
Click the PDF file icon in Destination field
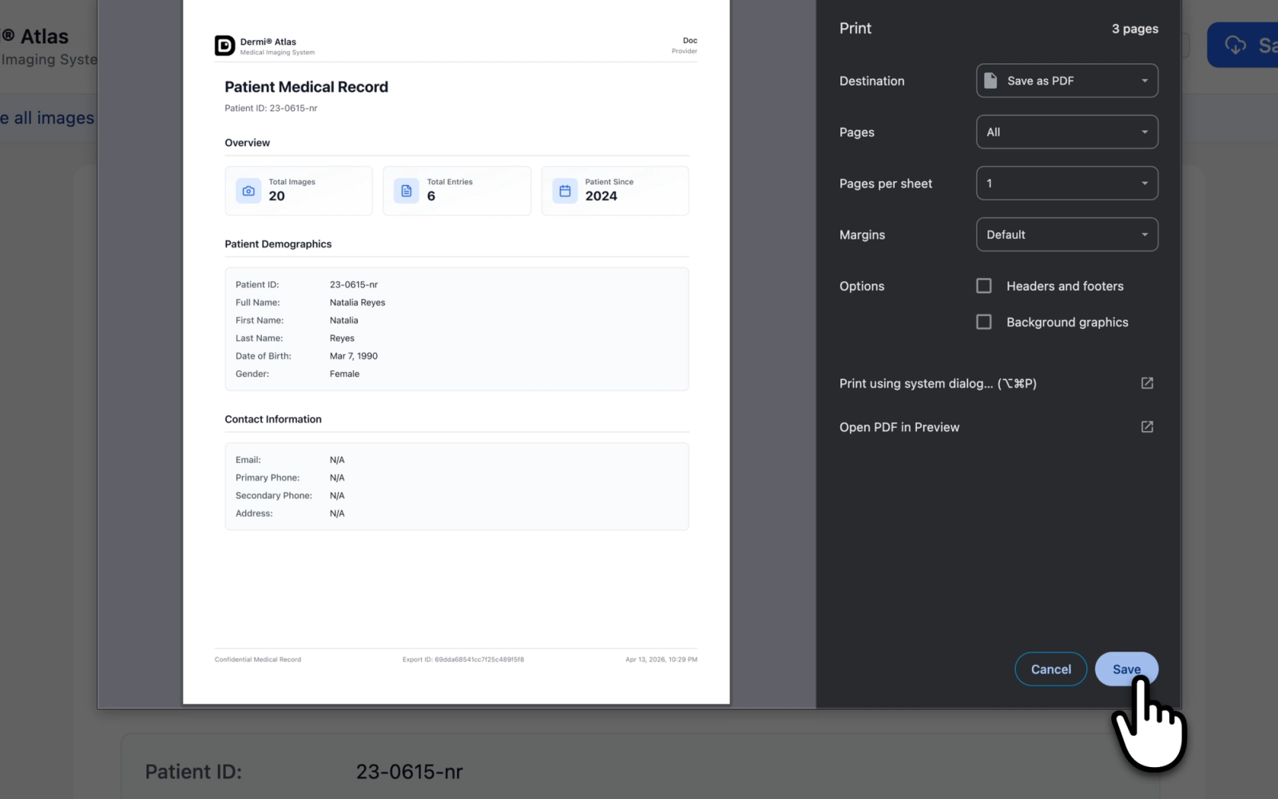tap(990, 81)
